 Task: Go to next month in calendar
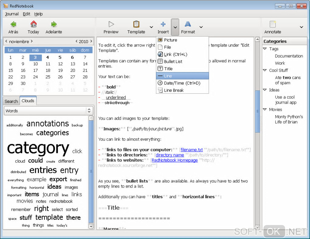click(32, 42)
